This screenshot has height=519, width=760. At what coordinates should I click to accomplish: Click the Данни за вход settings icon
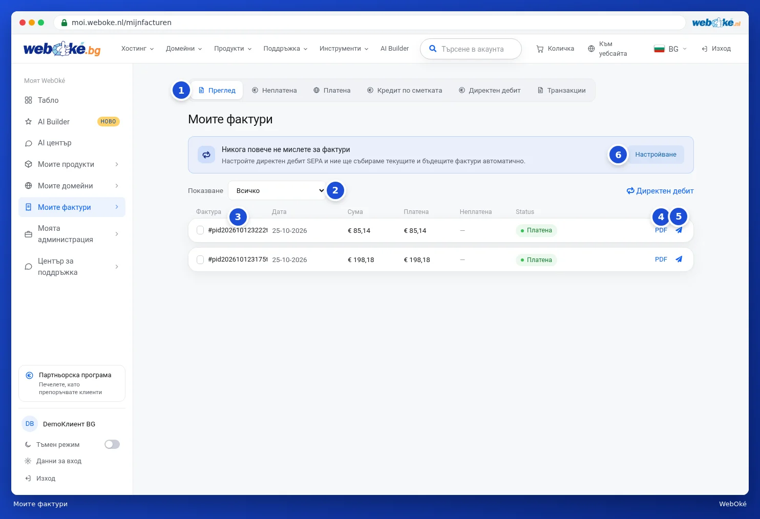[x=28, y=461]
